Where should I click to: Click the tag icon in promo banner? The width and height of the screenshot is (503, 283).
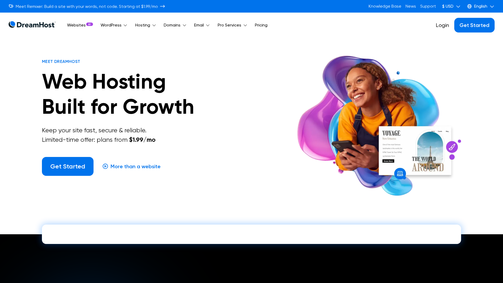[x=11, y=6]
